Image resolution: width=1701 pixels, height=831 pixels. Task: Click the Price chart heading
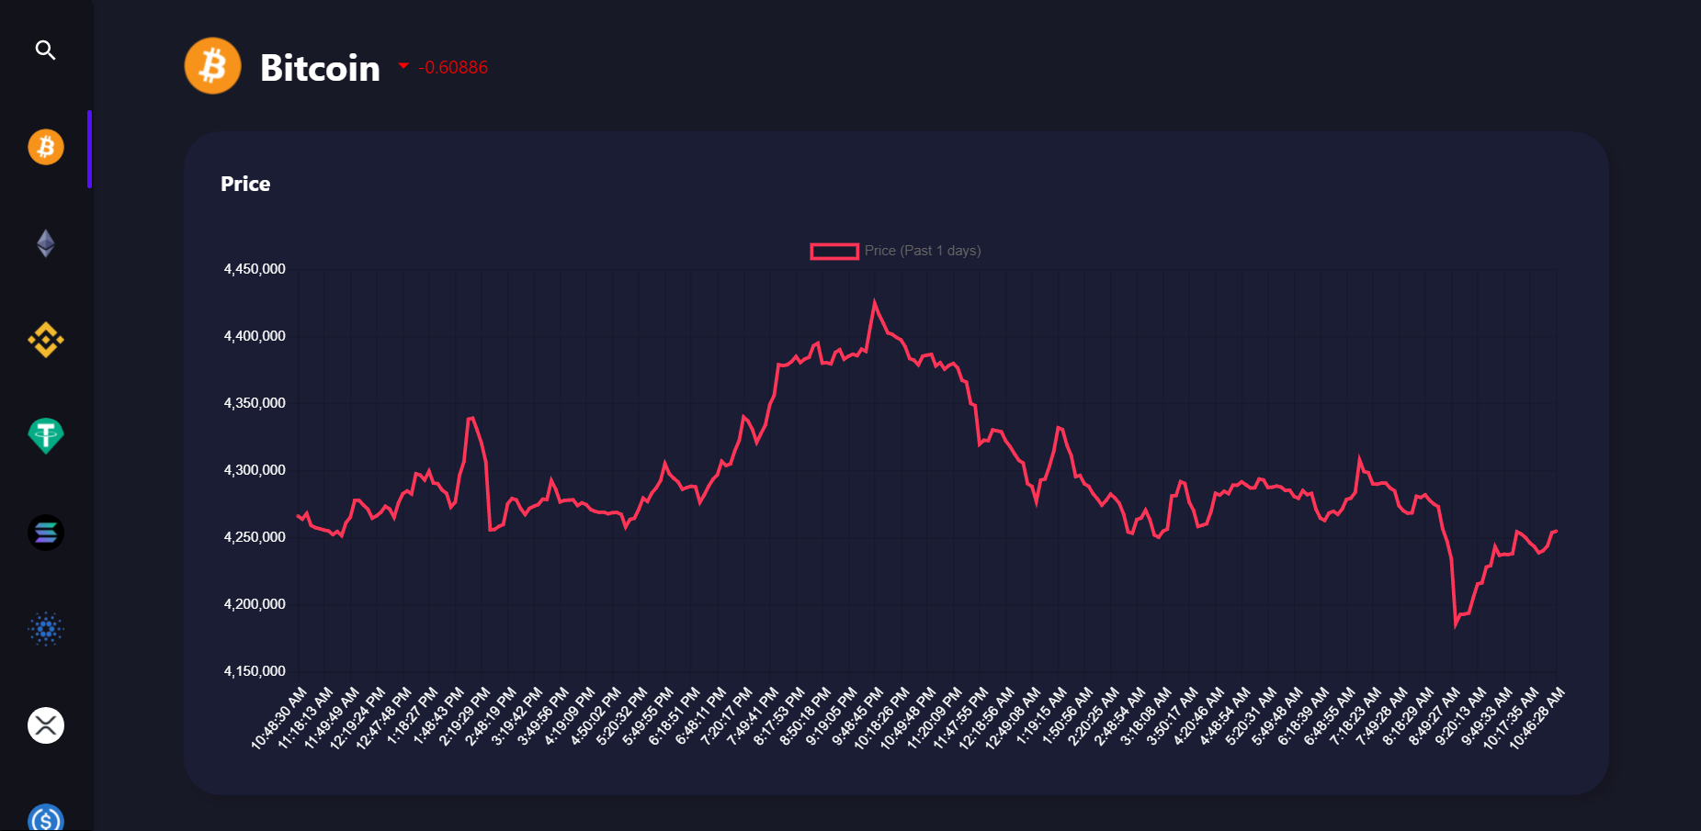[x=245, y=184]
